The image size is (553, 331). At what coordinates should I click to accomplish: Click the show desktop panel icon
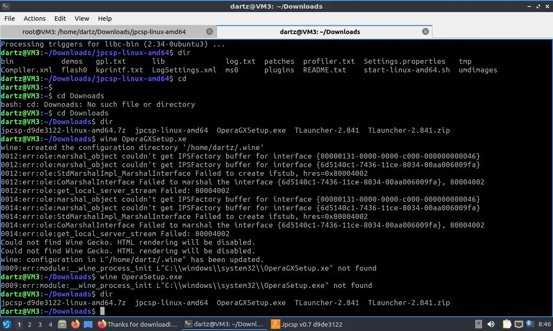click(x=88, y=324)
